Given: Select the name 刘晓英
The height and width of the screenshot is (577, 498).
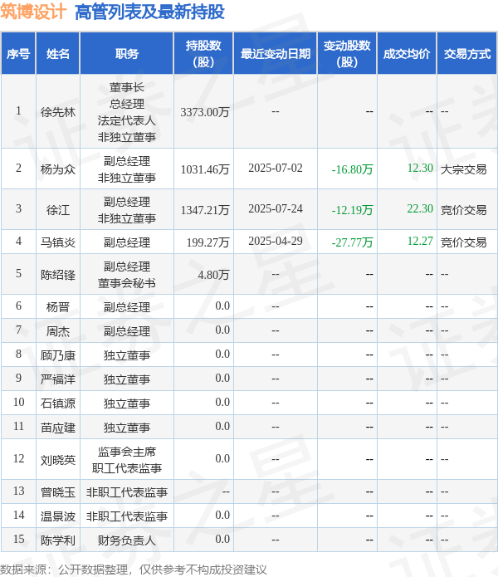Looking at the screenshot, I should (58, 460).
